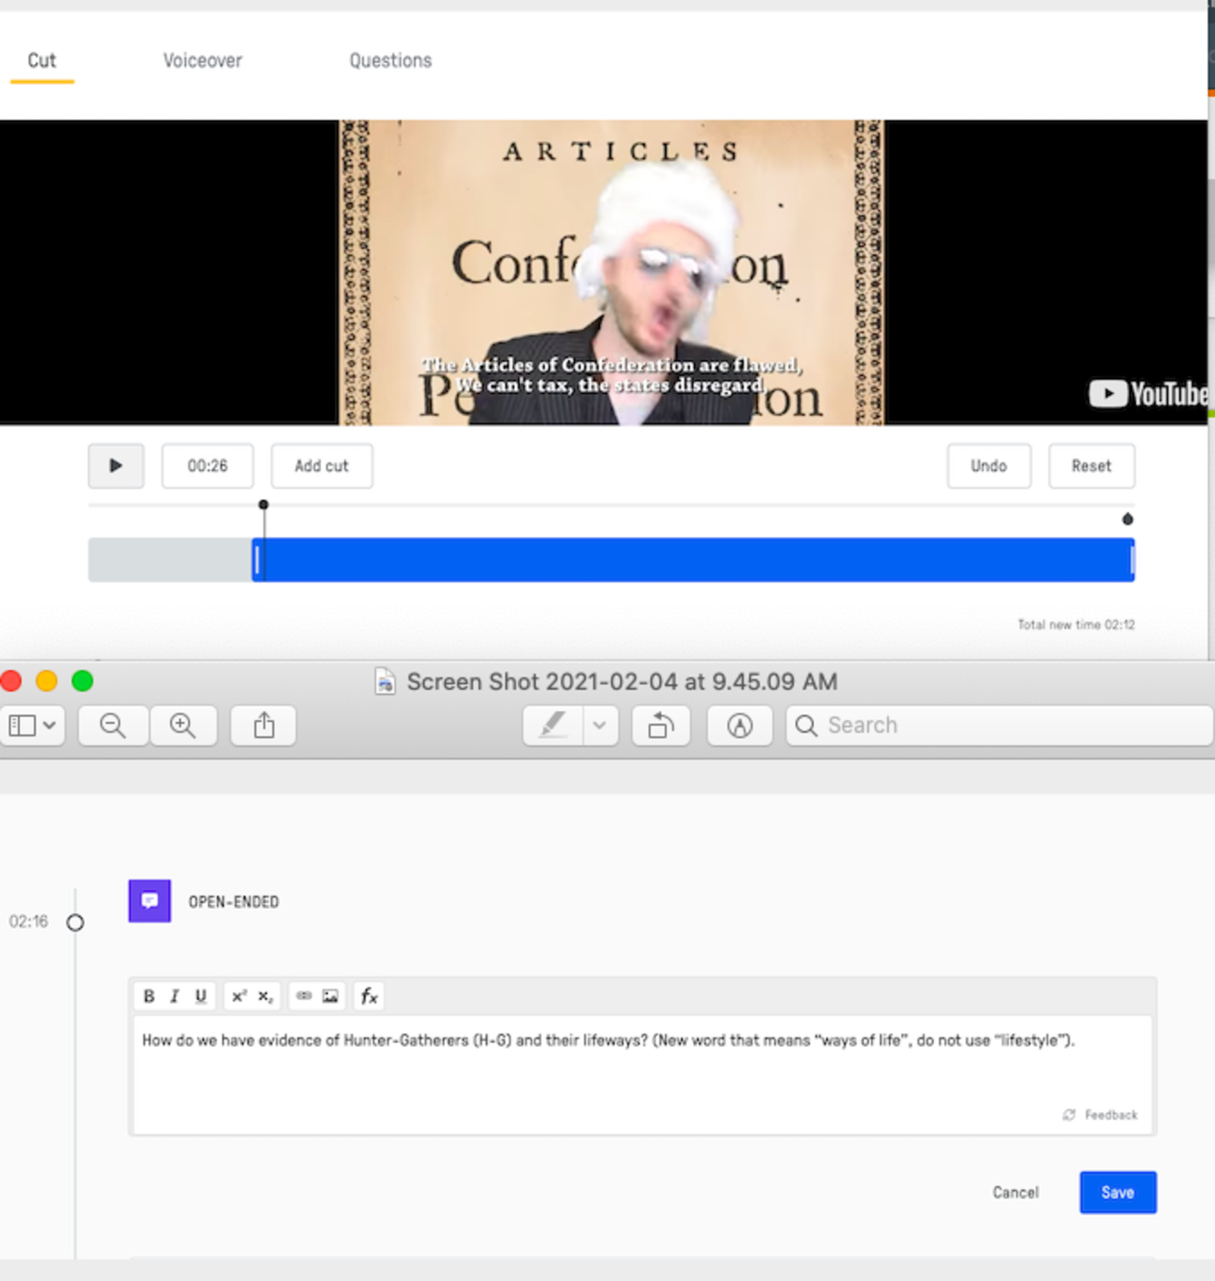Open the Questions tab
Screen dimensions: 1215x1281
pos(390,61)
